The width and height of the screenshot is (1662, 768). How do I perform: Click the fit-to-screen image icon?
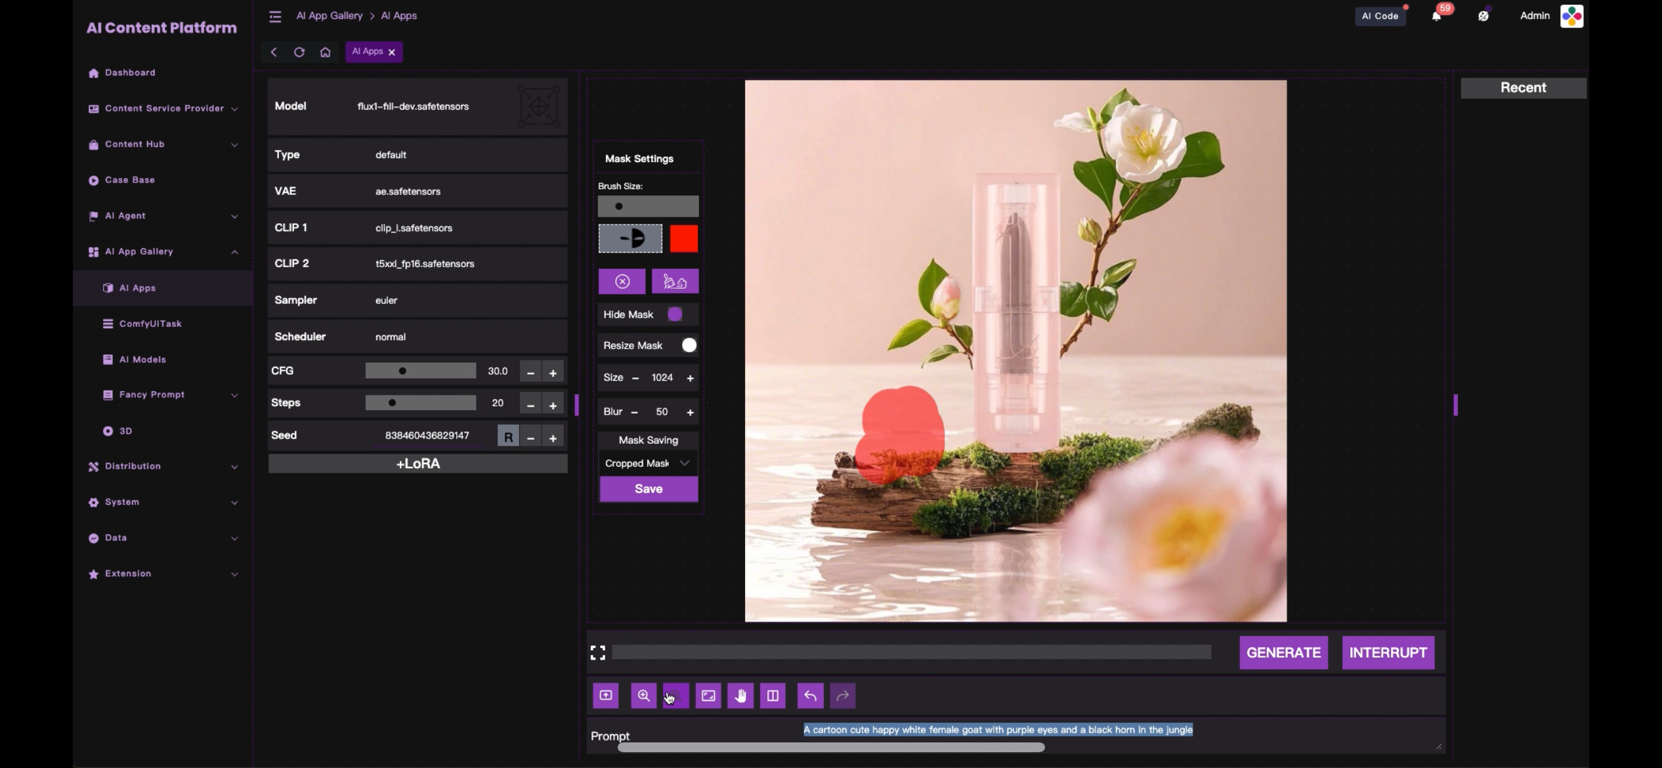pos(708,695)
